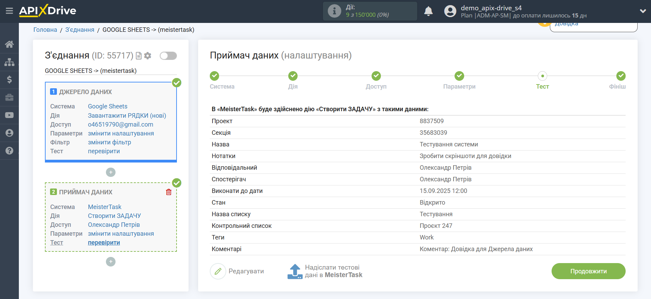
Task: Go to the Фініш step
Action: tap(620, 76)
